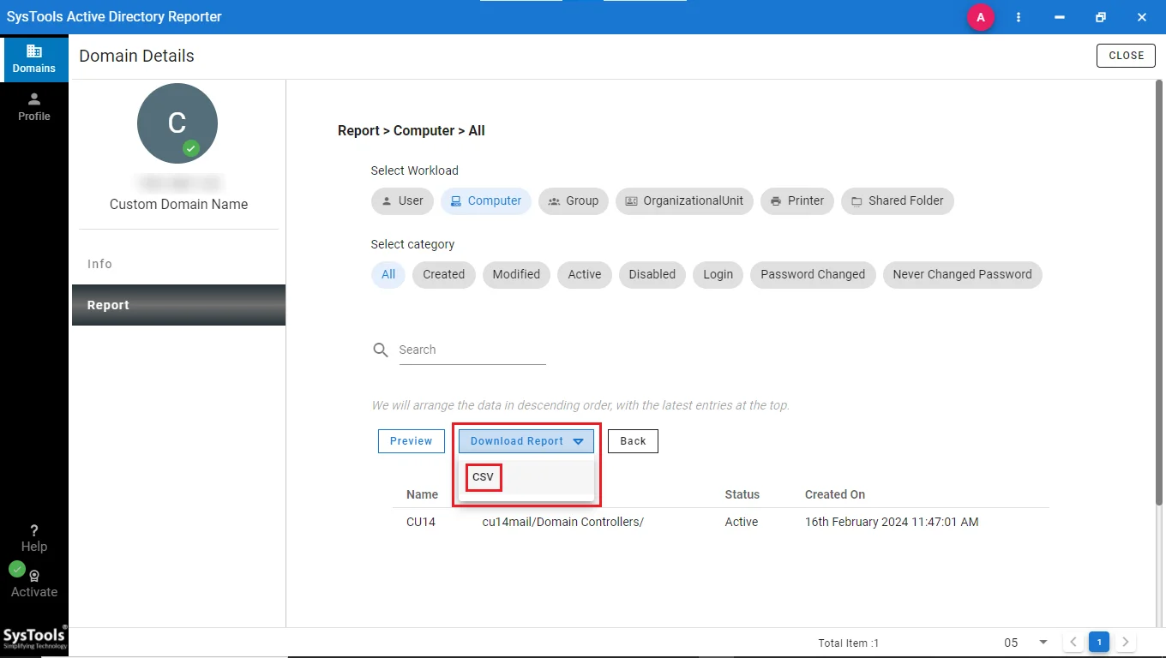Open the Profile sidebar section
This screenshot has height=658, width=1166.
click(x=34, y=106)
